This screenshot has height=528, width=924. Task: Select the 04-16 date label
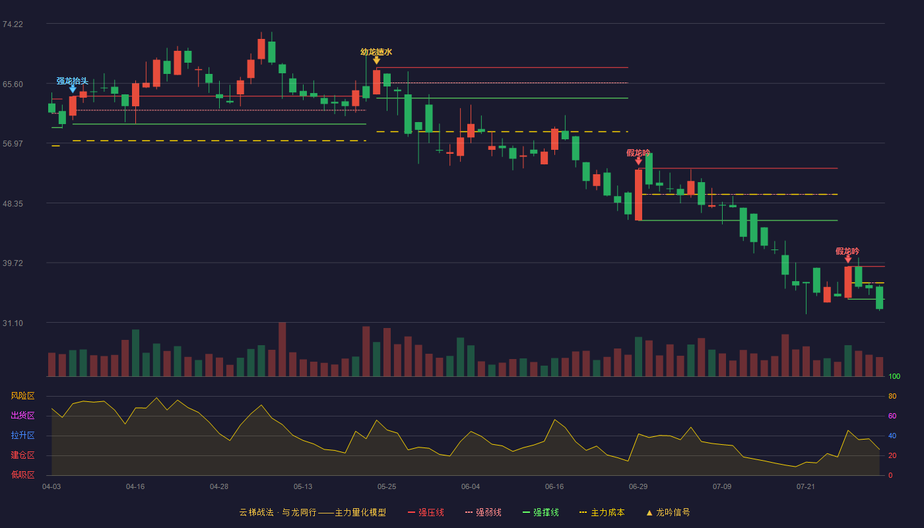point(135,486)
